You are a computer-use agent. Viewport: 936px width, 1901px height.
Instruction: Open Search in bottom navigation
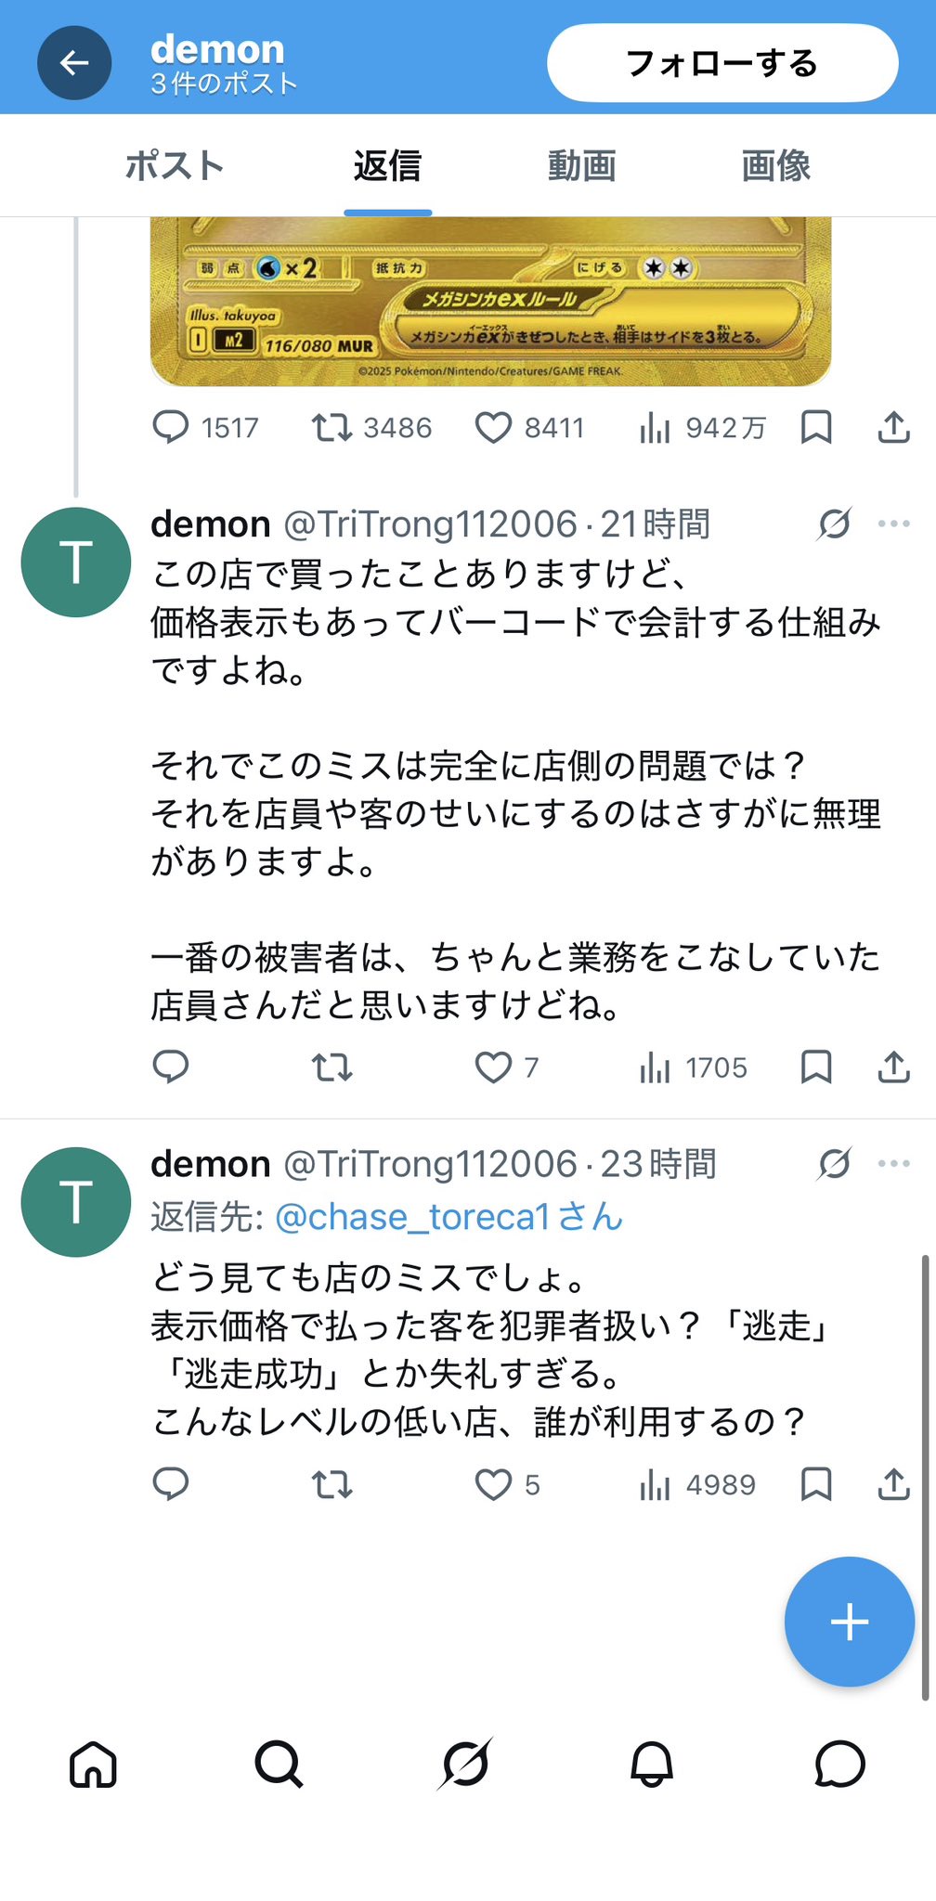279,1764
